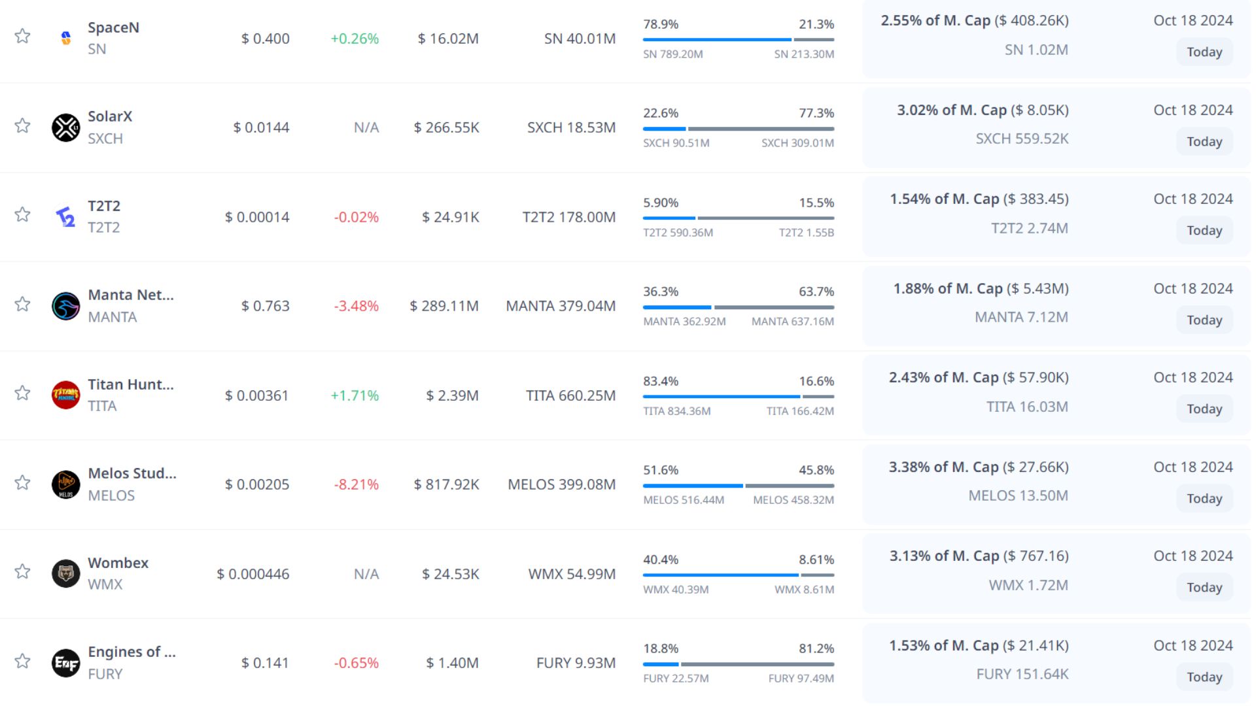Click the T2T2 token logo
Viewport: 1256px width, 706px height.
click(65, 217)
